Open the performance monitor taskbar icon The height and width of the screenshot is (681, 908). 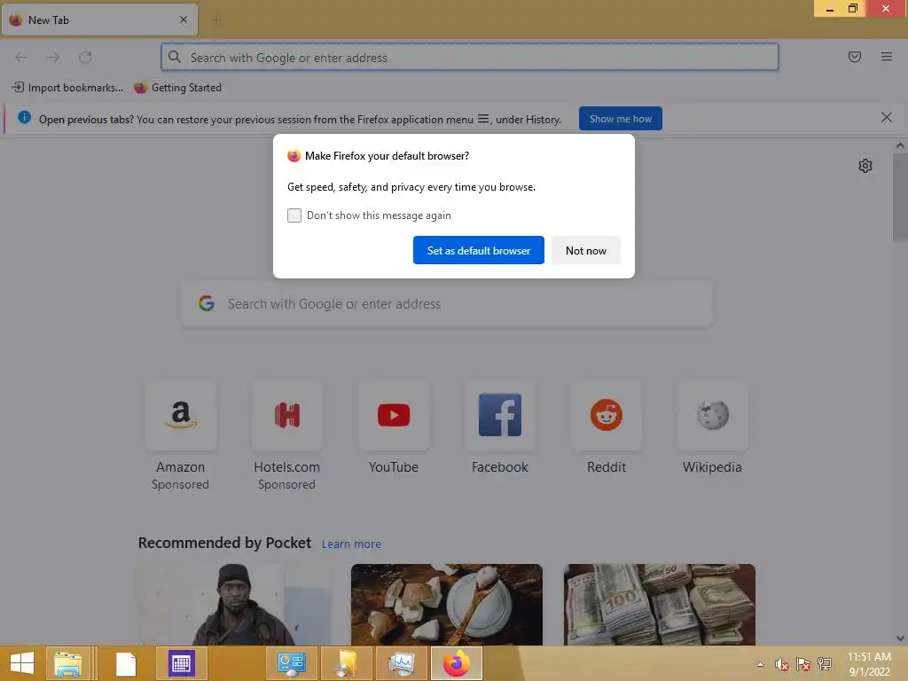[x=402, y=663]
